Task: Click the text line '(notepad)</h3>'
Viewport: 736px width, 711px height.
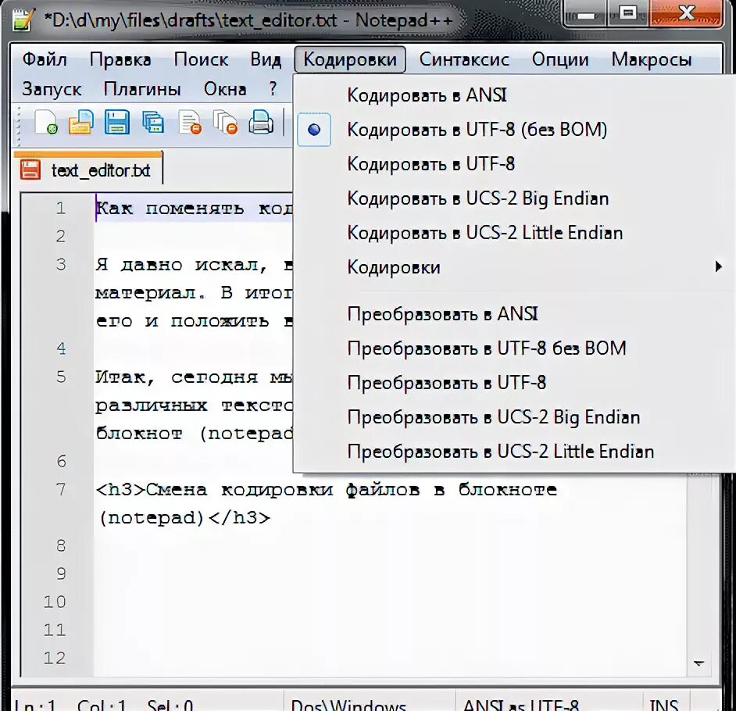Action: point(184,518)
